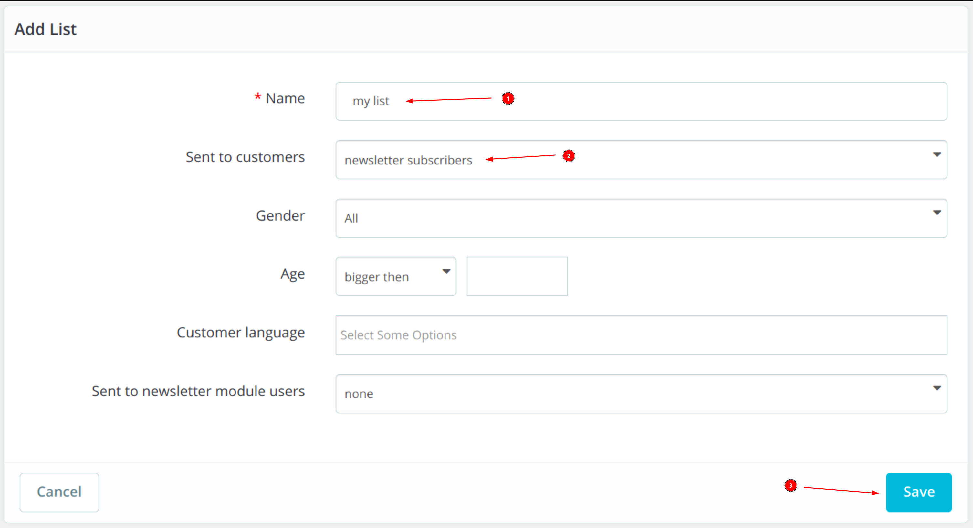Image resolution: width=973 pixels, height=528 pixels.
Task: Click the Name field label
Action: 285,98
